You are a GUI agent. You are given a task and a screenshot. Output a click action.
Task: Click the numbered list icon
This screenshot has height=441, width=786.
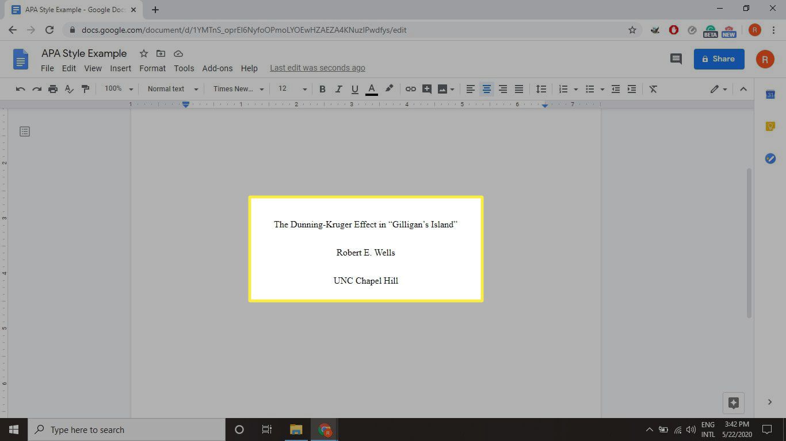pyautogui.click(x=563, y=89)
